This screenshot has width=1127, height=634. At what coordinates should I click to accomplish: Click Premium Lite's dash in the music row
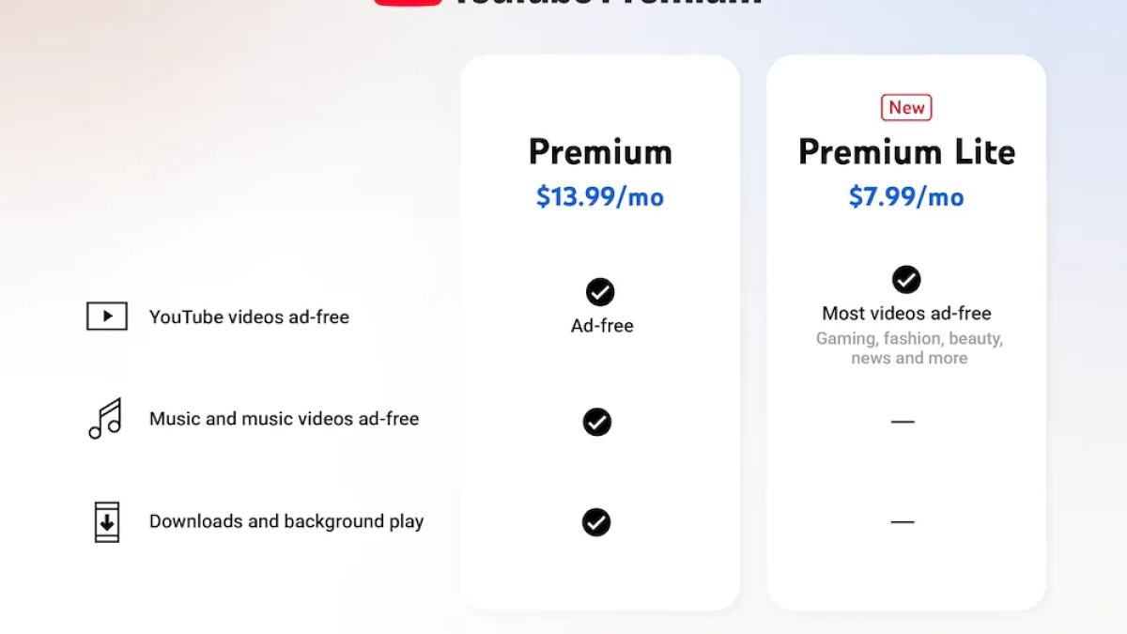903,422
